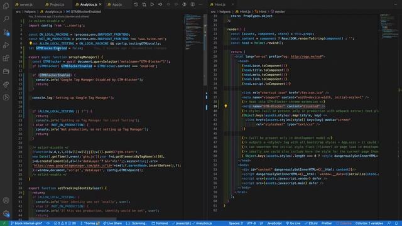Open the Spaces: 2 indentation selector
The height and width of the screenshot is (226, 402).
coord(236,223)
